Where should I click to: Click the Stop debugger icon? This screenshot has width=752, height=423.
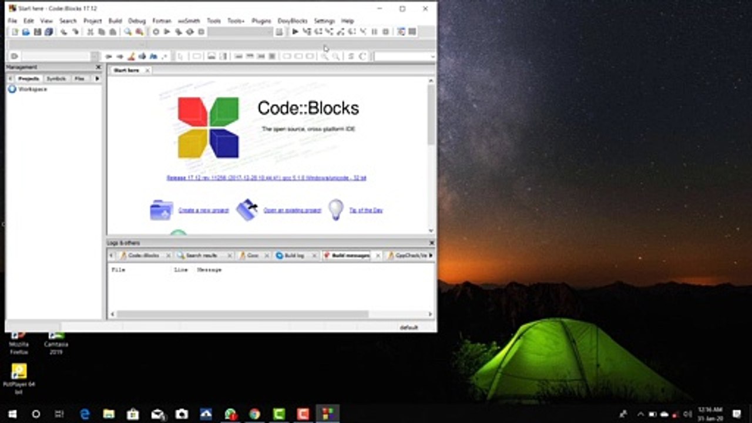point(385,32)
